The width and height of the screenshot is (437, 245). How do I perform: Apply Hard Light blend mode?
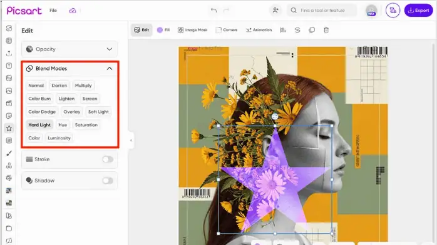tap(39, 124)
